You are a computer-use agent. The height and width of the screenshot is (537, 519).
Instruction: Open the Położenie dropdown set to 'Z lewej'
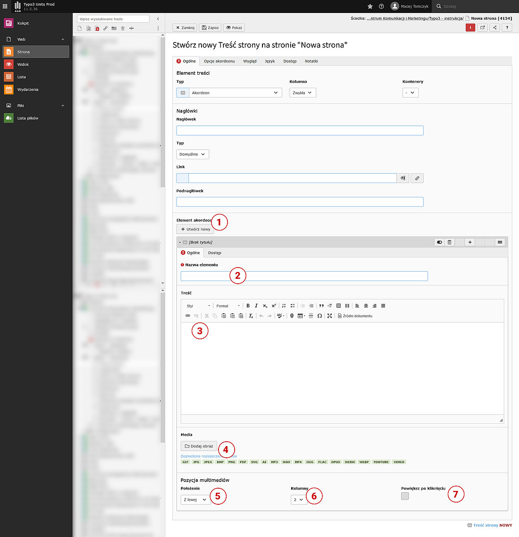click(195, 499)
